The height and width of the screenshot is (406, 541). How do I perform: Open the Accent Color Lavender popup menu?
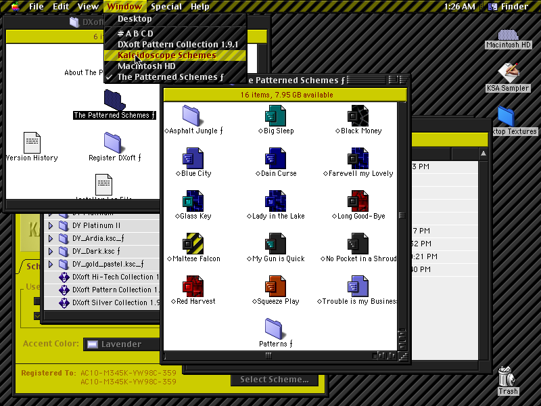[122, 344]
